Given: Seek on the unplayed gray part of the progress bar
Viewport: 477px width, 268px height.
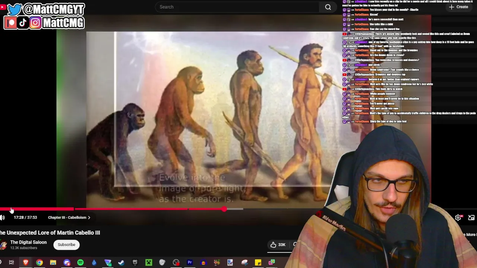Looking at the screenshot, I should pos(235,209).
